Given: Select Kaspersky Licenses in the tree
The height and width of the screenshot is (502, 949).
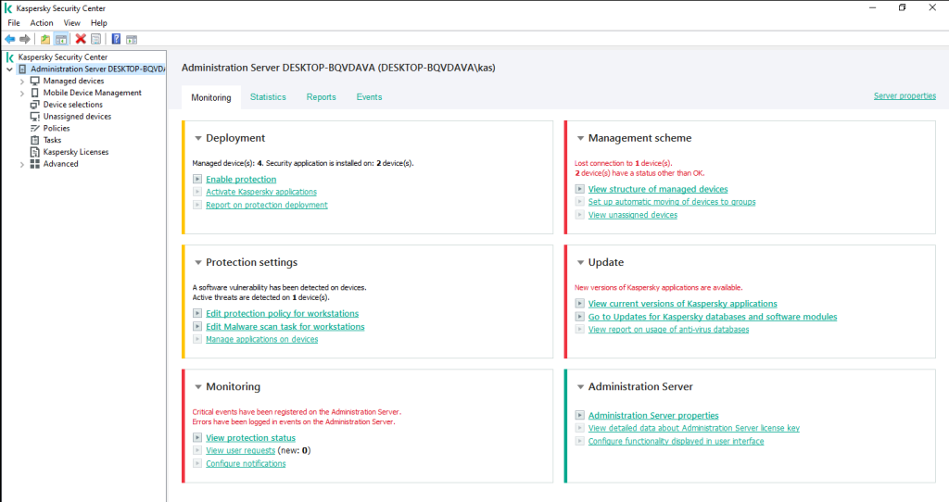Looking at the screenshot, I should click(75, 152).
